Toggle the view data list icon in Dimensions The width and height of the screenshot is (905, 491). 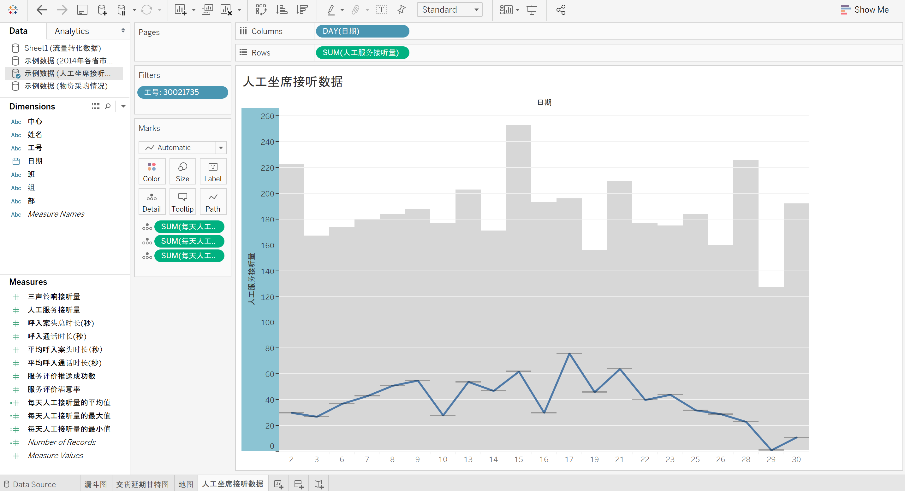coord(95,106)
